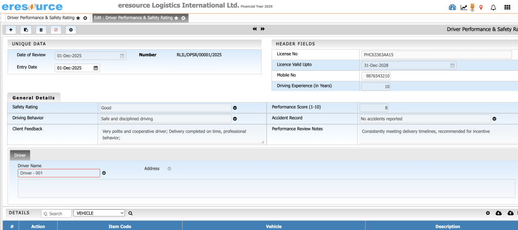
Task: Click the red cancel icon in toolbar
Action: [x=56, y=30]
